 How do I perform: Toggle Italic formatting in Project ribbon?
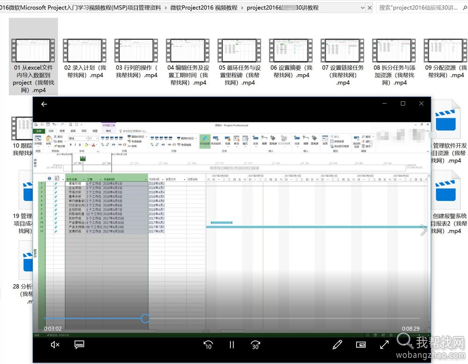point(75,144)
